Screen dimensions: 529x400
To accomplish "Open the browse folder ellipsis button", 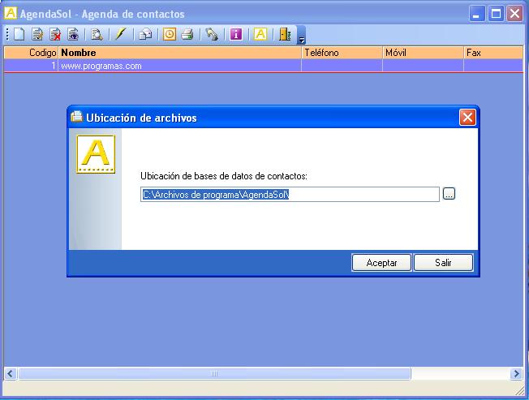I will pos(449,194).
